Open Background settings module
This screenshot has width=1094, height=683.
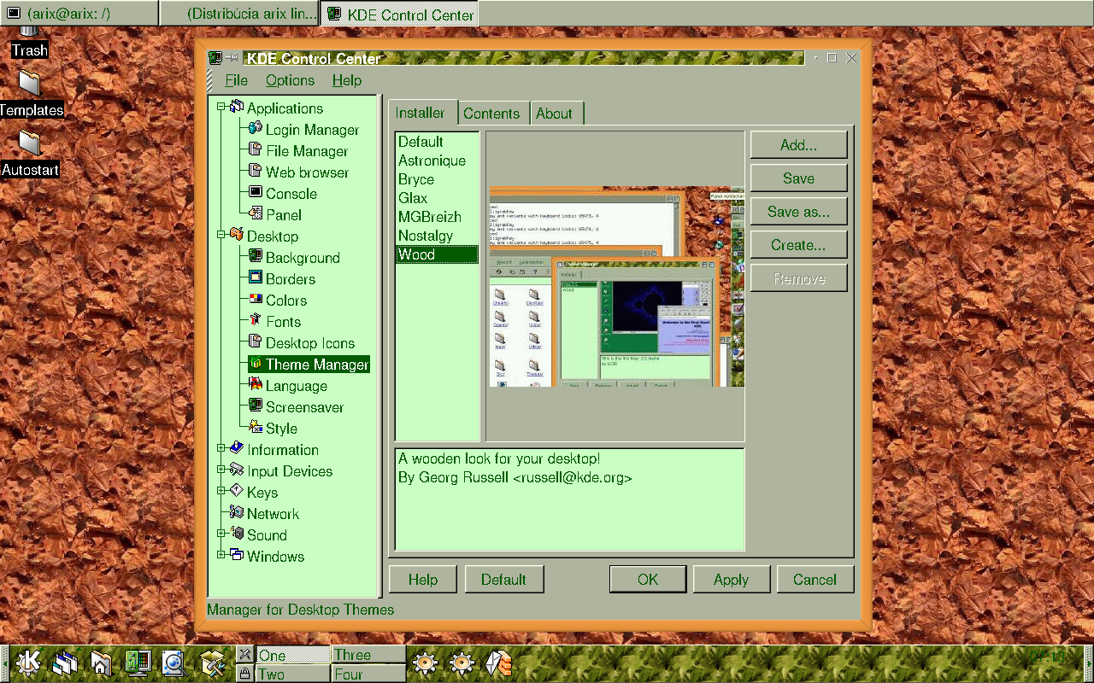coord(294,258)
